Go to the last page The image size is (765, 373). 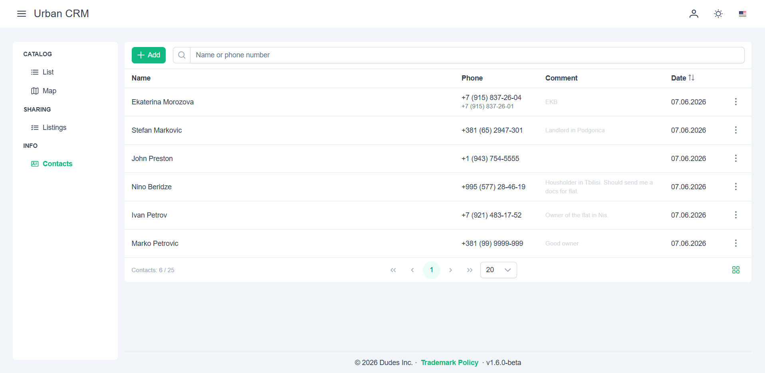[x=470, y=270]
